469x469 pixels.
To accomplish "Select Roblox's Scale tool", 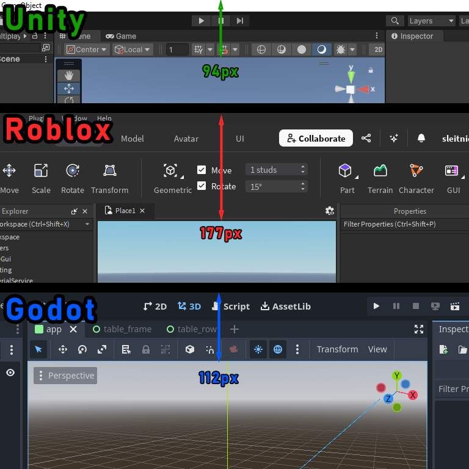I will click(41, 178).
